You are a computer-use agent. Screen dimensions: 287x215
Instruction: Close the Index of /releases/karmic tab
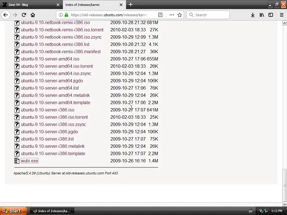121,5
